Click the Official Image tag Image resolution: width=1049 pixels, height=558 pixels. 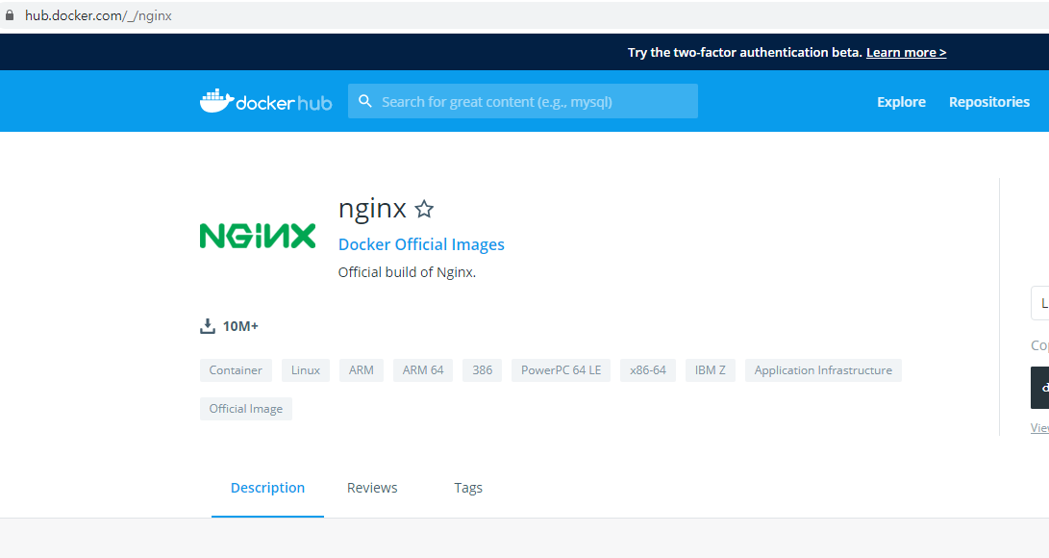click(245, 409)
